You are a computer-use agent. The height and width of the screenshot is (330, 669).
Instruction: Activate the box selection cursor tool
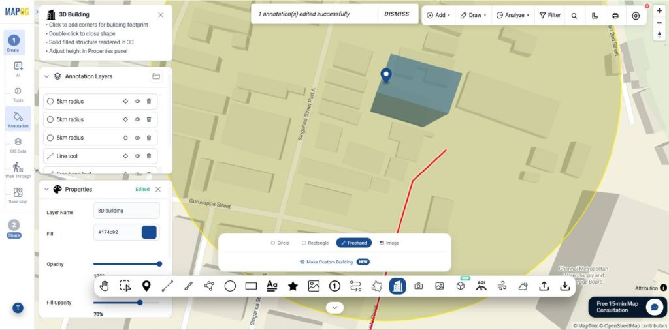[125, 286]
